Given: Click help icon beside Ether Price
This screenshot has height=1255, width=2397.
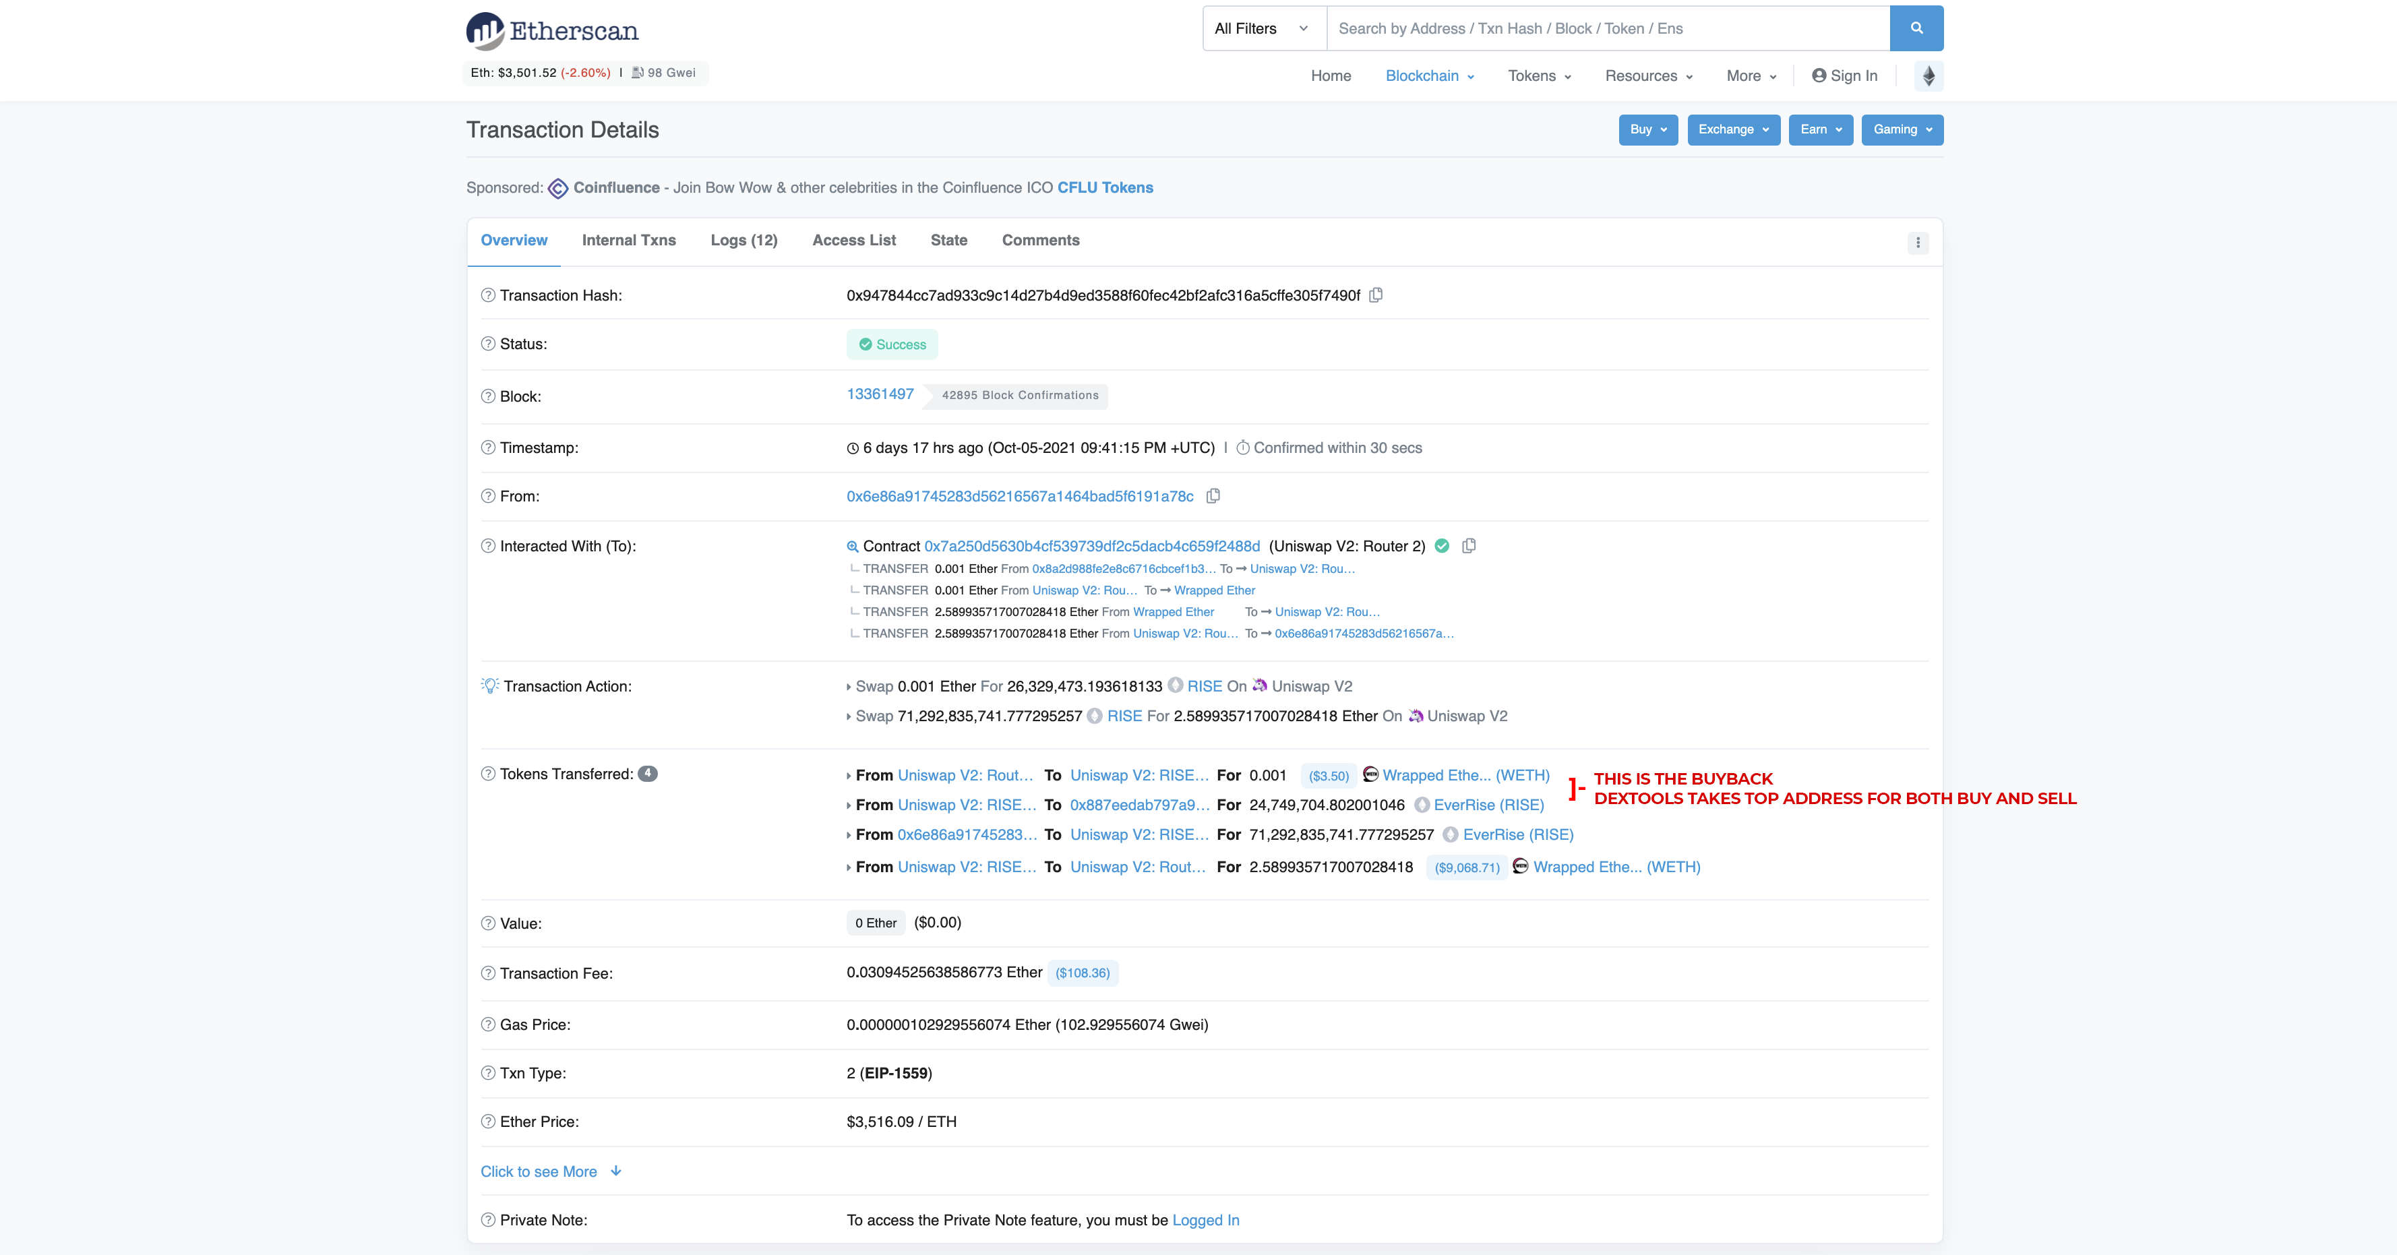Looking at the screenshot, I should [x=487, y=1121].
